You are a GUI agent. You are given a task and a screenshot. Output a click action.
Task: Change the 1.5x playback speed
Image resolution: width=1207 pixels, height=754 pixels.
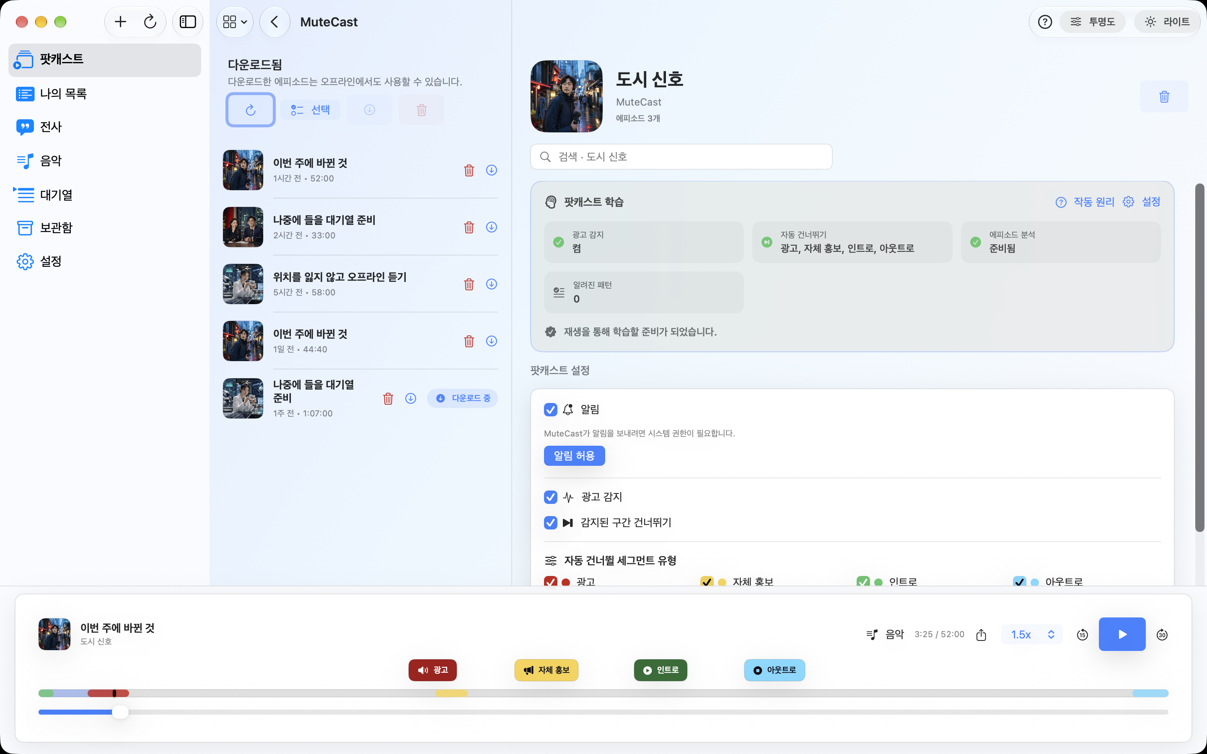1032,634
